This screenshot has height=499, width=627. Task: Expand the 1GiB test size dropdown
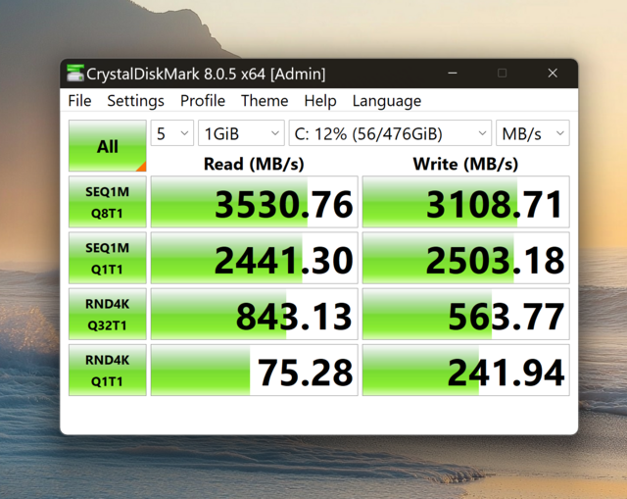[241, 133]
